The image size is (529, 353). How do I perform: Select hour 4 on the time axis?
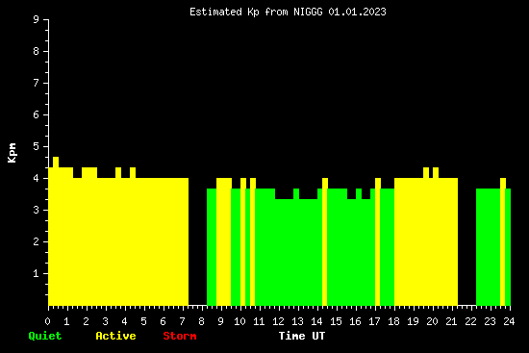tap(124, 321)
